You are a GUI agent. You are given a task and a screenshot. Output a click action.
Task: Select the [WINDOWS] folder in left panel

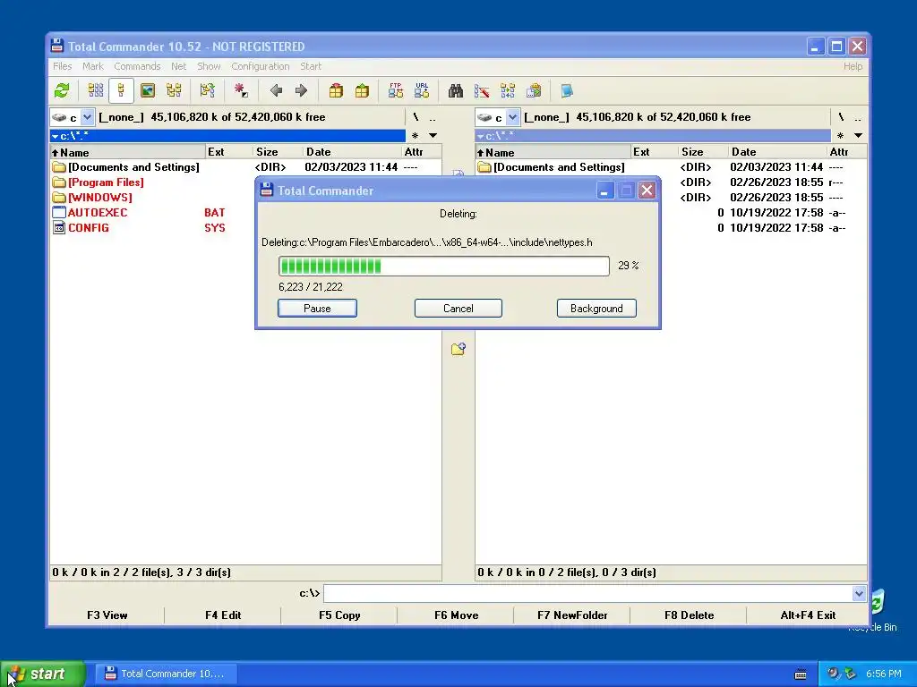click(100, 198)
